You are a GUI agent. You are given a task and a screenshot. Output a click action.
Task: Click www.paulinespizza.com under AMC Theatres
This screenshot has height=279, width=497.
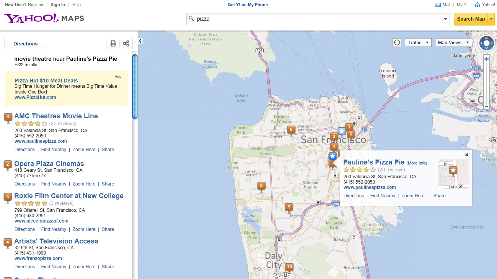pyautogui.click(x=41, y=141)
